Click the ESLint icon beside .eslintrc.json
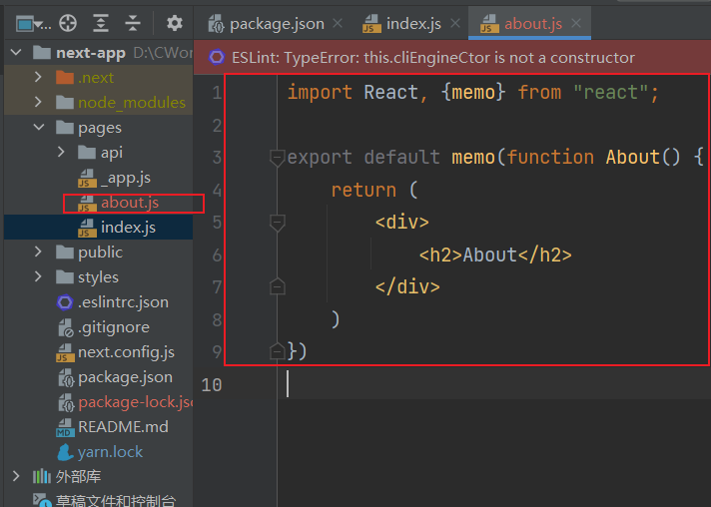This screenshot has width=711, height=507. coord(64,302)
